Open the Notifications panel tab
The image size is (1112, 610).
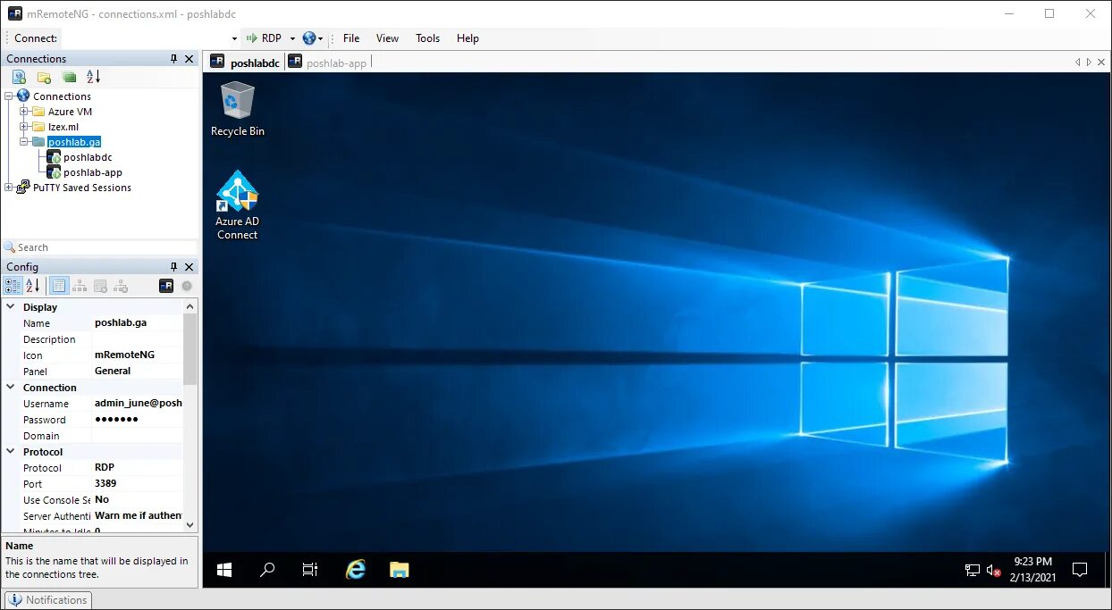(x=48, y=600)
